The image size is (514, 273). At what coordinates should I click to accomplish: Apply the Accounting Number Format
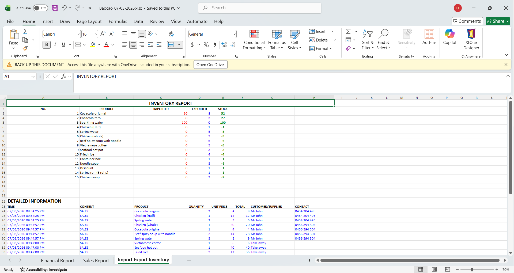192,45
